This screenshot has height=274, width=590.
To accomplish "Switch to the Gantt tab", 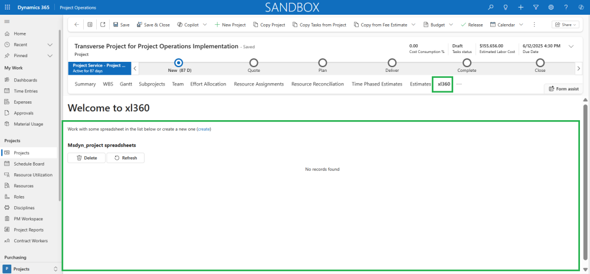I will pyautogui.click(x=126, y=84).
